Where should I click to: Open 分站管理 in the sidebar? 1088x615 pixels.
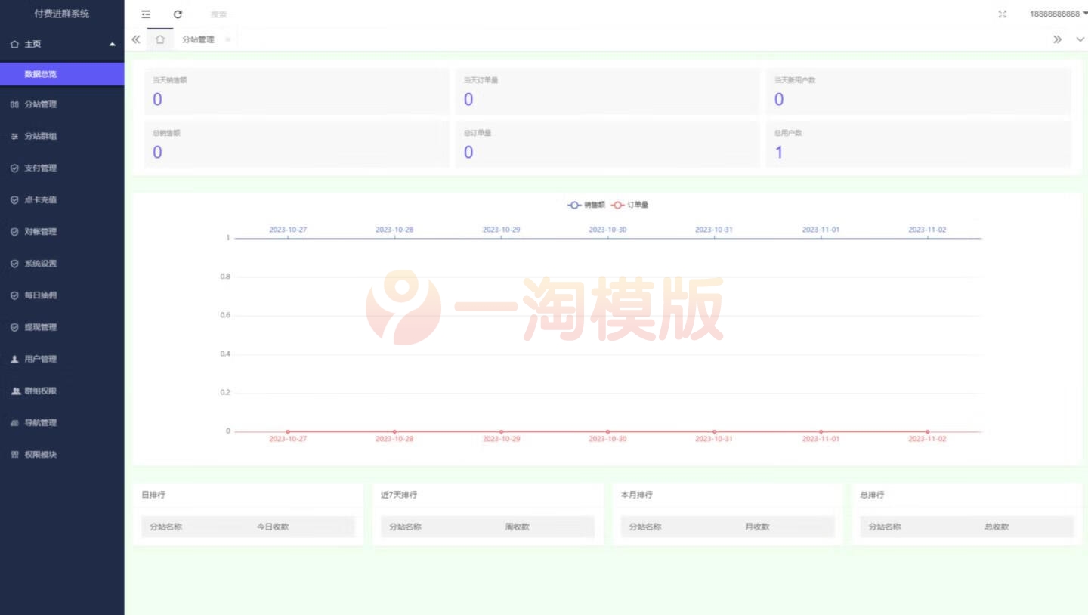click(x=62, y=104)
